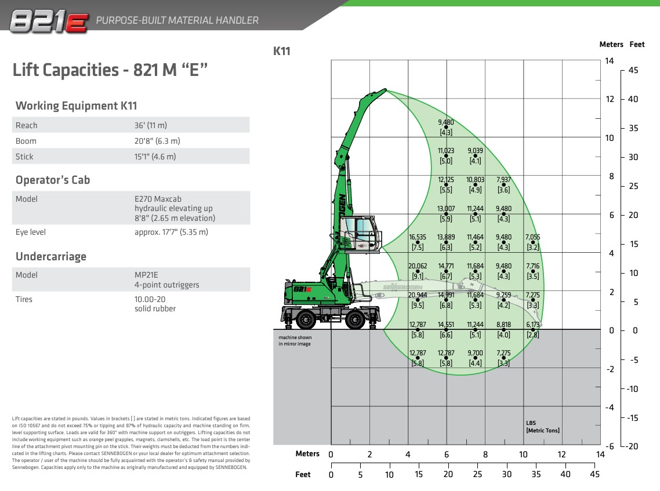The width and height of the screenshot is (660, 491).
Task: Click the capacity value "7,055"
Action: [532, 237]
